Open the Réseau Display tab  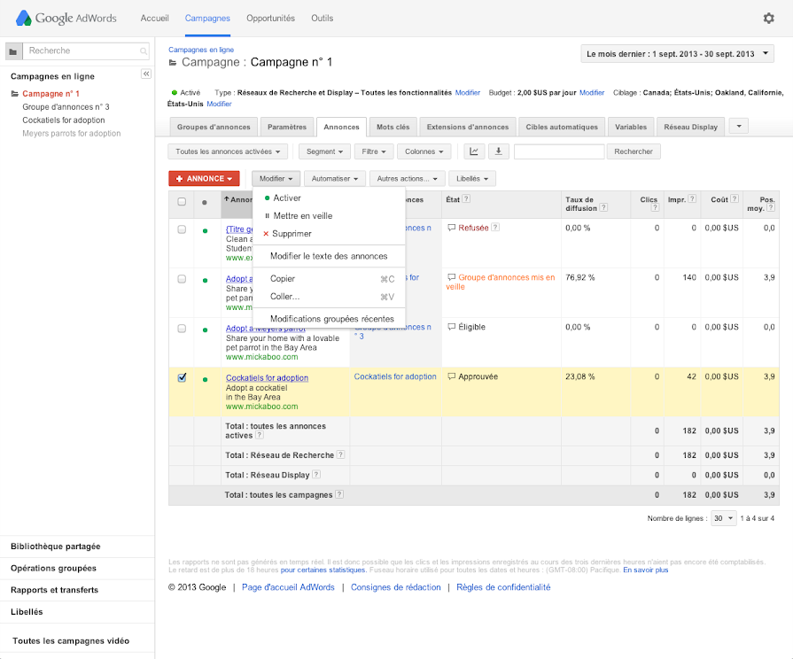coord(690,127)
